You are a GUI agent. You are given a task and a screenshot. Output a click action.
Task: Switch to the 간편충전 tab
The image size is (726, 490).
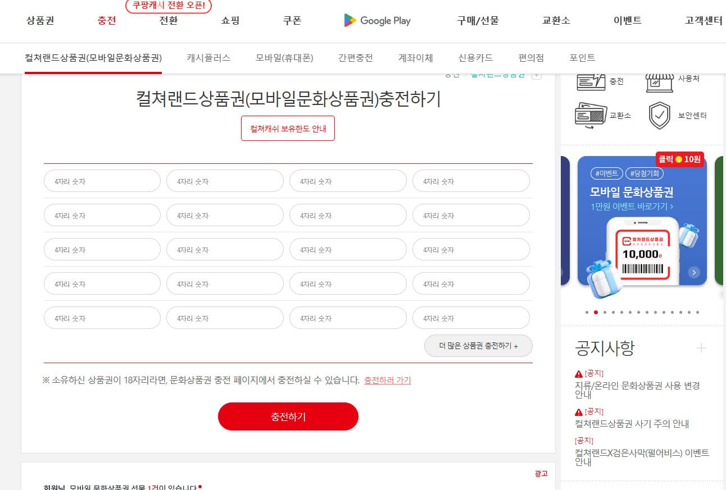coord(356,58)
